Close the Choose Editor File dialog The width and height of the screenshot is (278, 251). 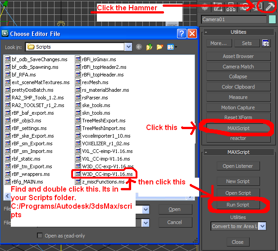192,33
